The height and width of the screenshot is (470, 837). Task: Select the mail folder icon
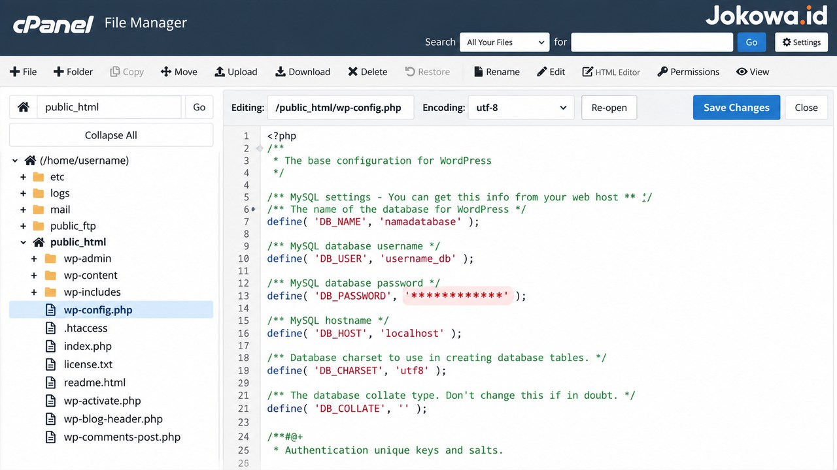[x=39, y=210]
